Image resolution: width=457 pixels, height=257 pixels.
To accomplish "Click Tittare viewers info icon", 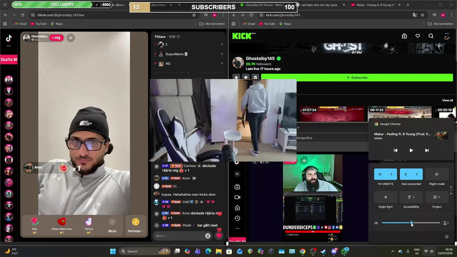I will pos(179,37).
